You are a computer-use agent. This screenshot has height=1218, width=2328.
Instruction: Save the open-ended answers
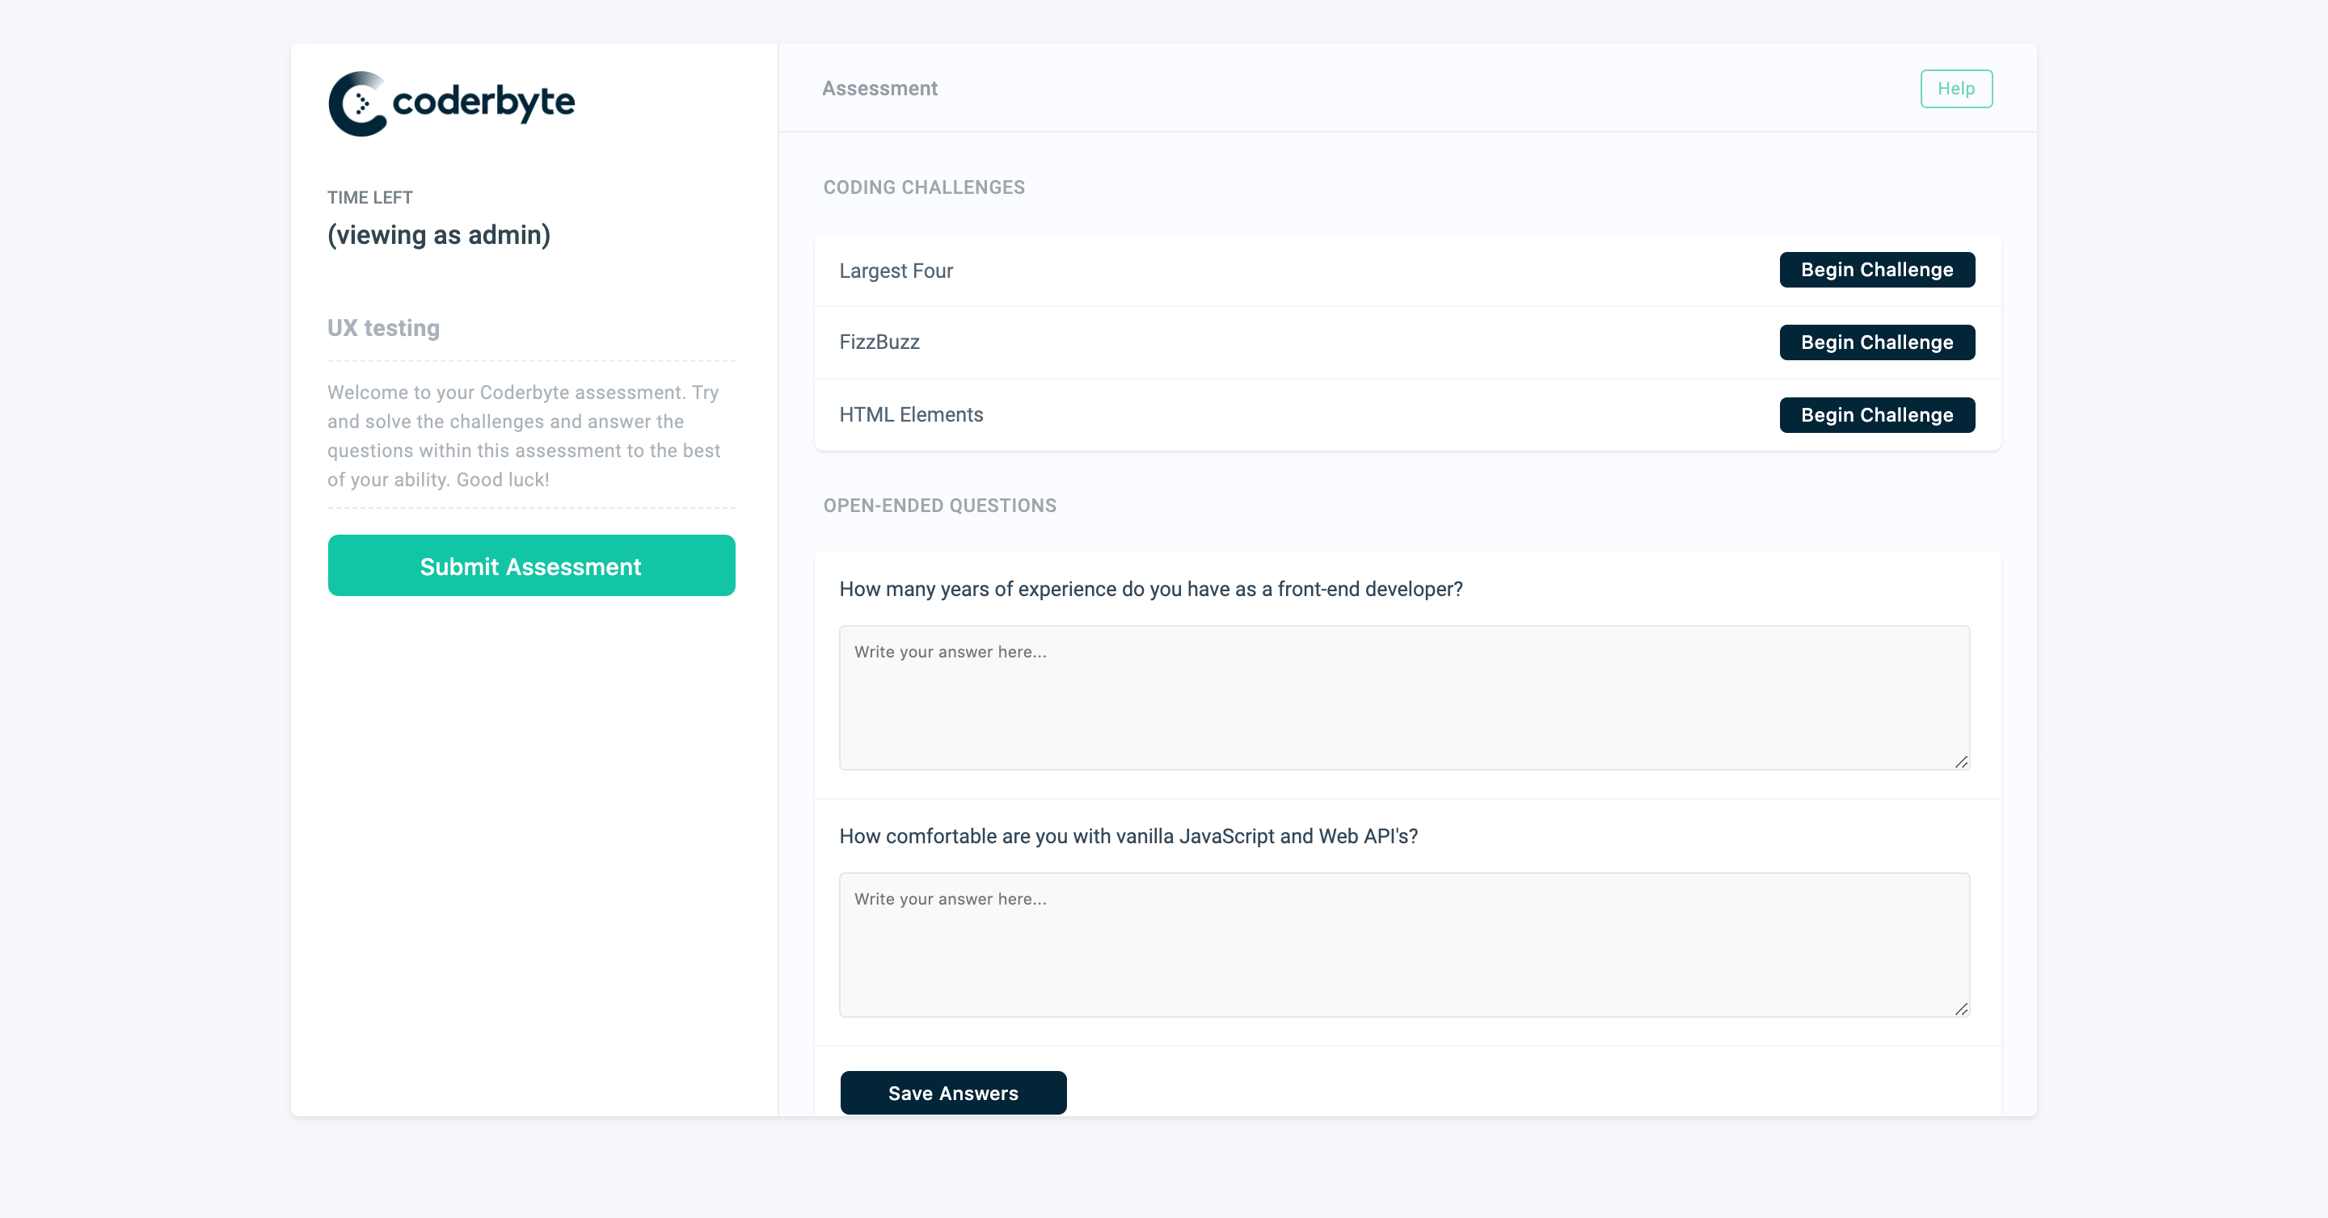click(952, 1093)
